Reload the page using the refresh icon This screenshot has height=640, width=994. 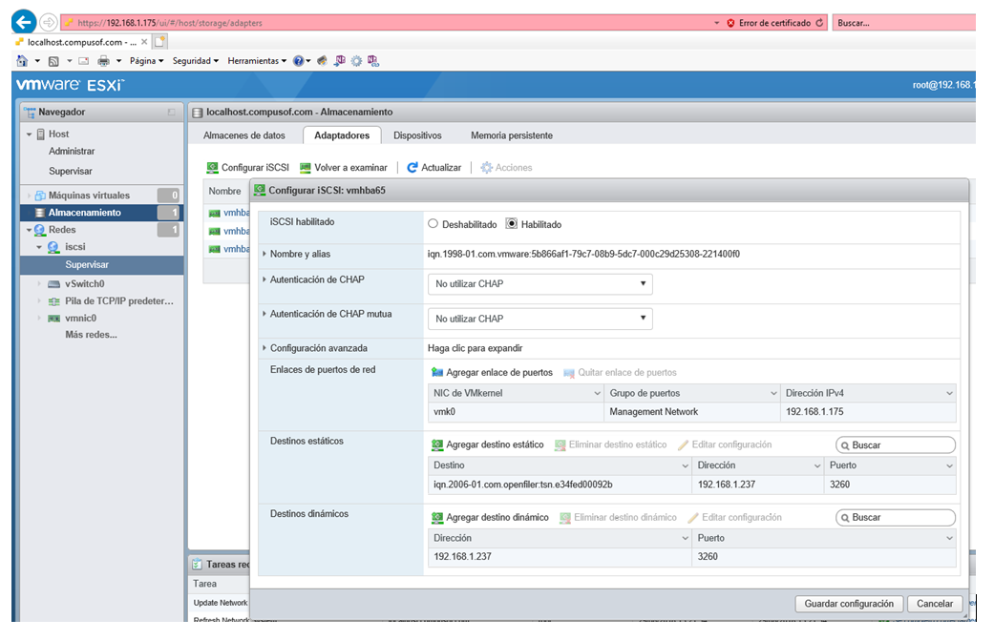point(819,23)
